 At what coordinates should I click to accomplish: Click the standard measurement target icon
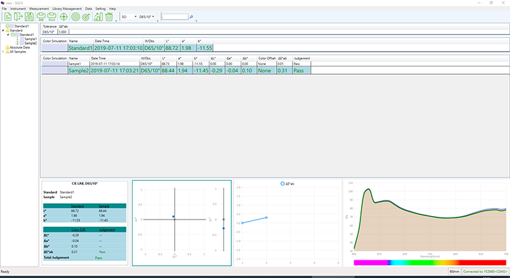coord(75,16)
